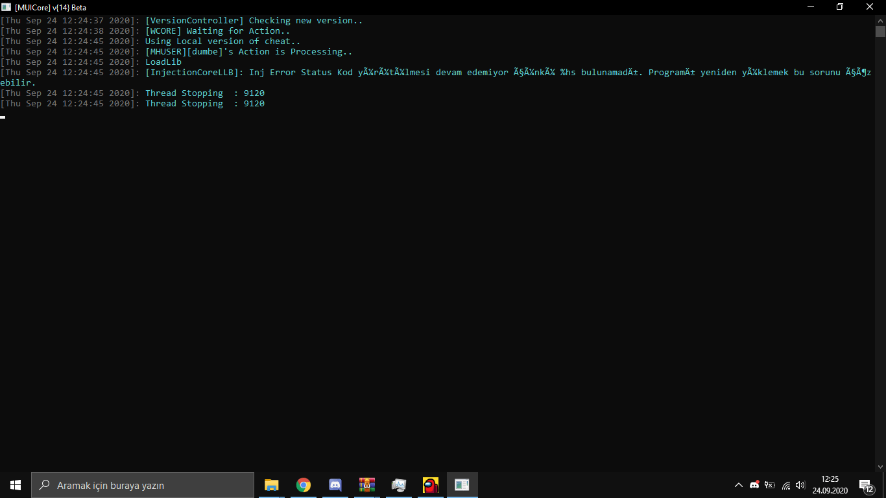This screenshot has width=886, height=498.
Task: Close the MUICore console window
Action: tap(870, 7)
